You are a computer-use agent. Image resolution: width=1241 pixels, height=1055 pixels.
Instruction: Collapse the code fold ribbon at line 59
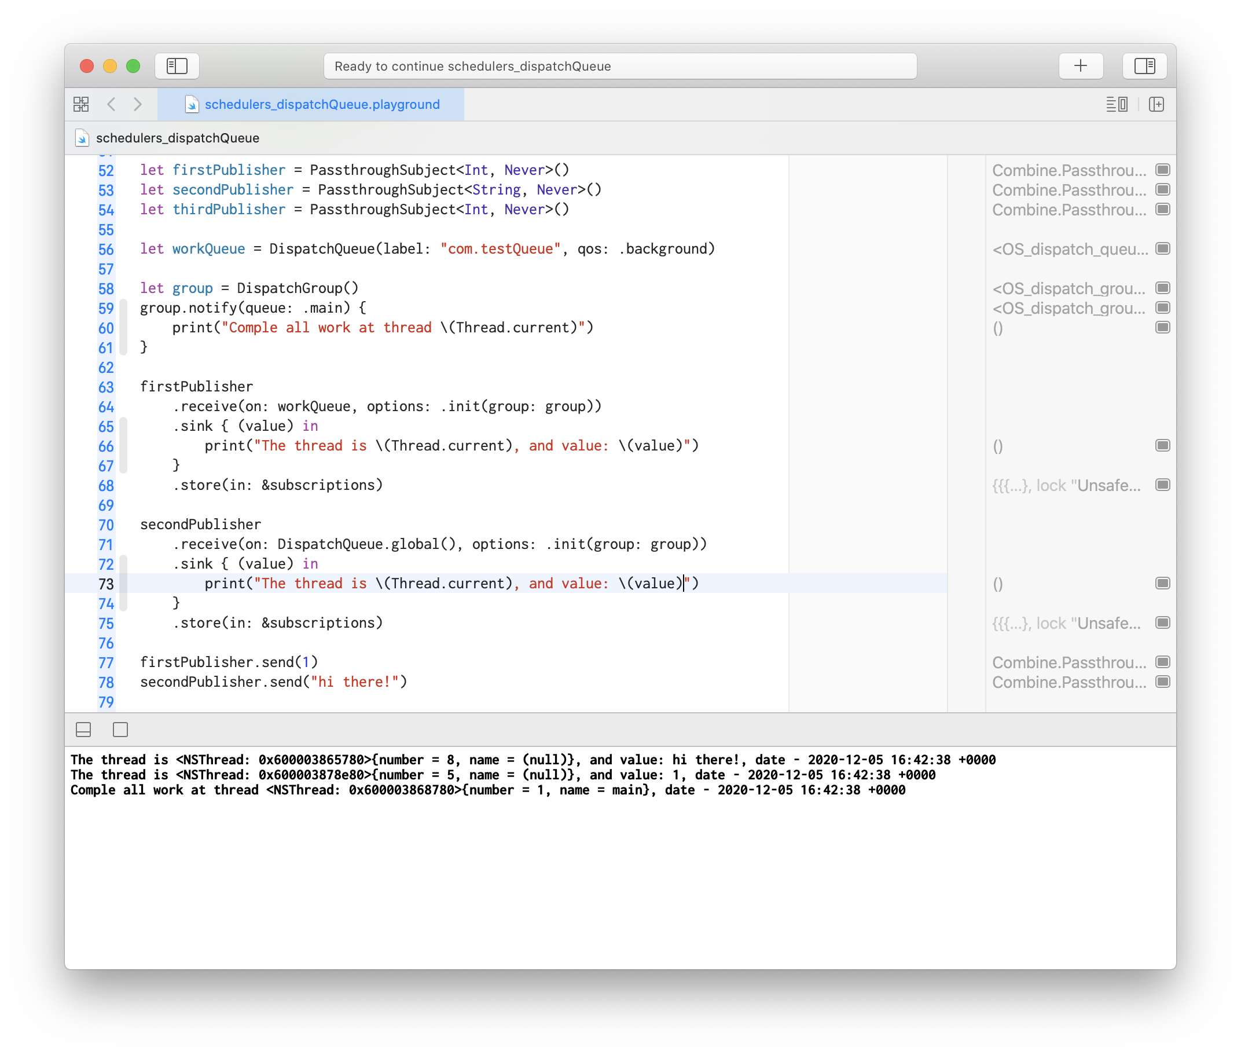[123, 327]
